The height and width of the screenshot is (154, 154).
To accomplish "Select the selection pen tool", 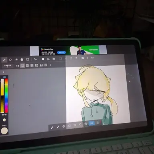I will [x=71, y=58].
